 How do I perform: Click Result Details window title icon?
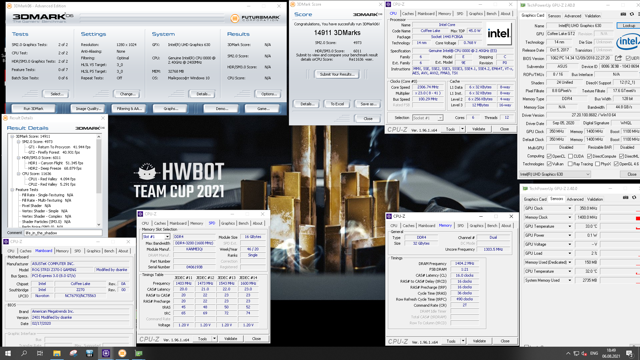click(x=5, y=118)
